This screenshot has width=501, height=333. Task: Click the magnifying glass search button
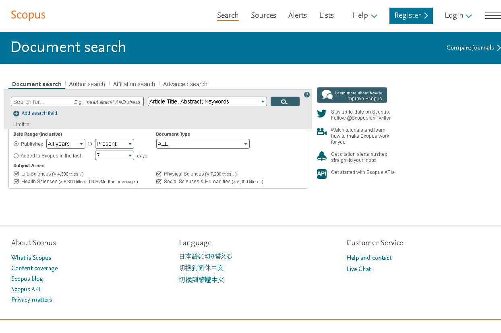285,101
